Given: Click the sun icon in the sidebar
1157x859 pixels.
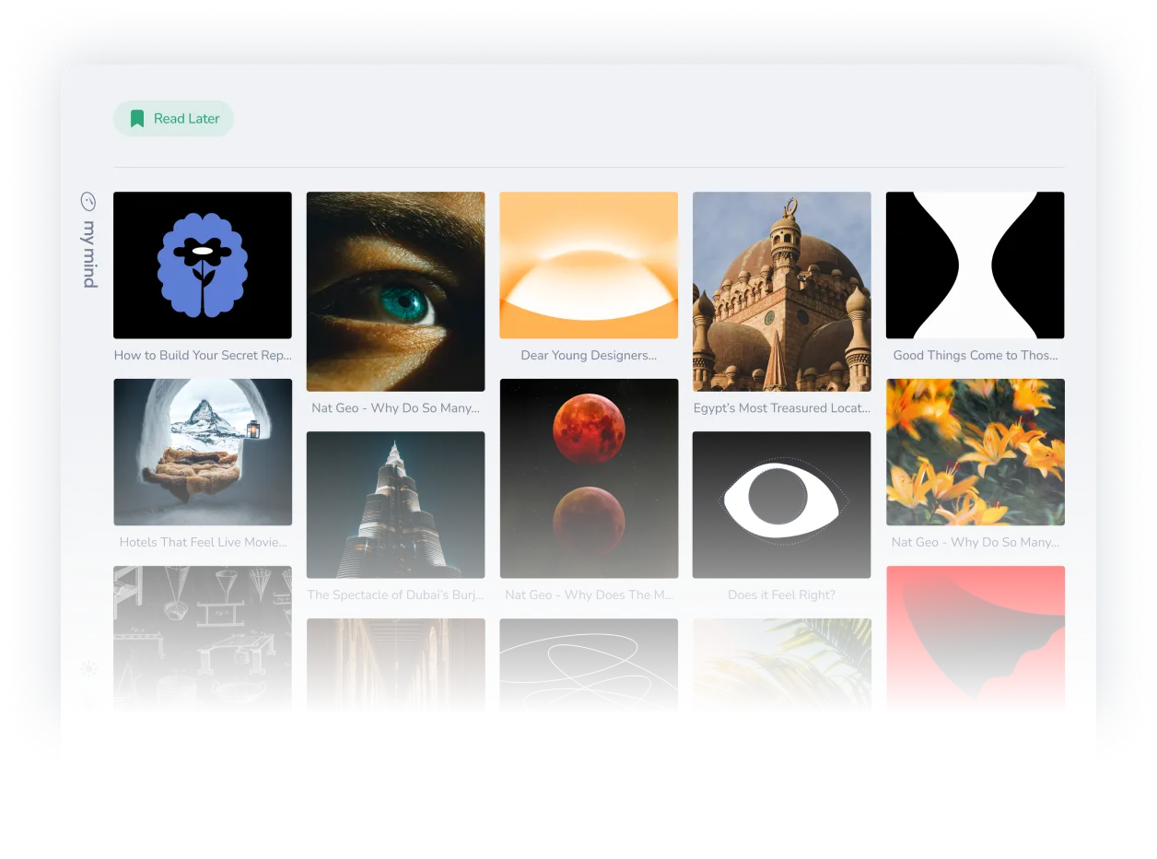Looking at the screenshot, I should pos(88,668).
